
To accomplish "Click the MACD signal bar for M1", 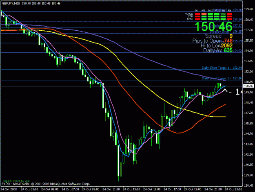I will pos(197,14).
